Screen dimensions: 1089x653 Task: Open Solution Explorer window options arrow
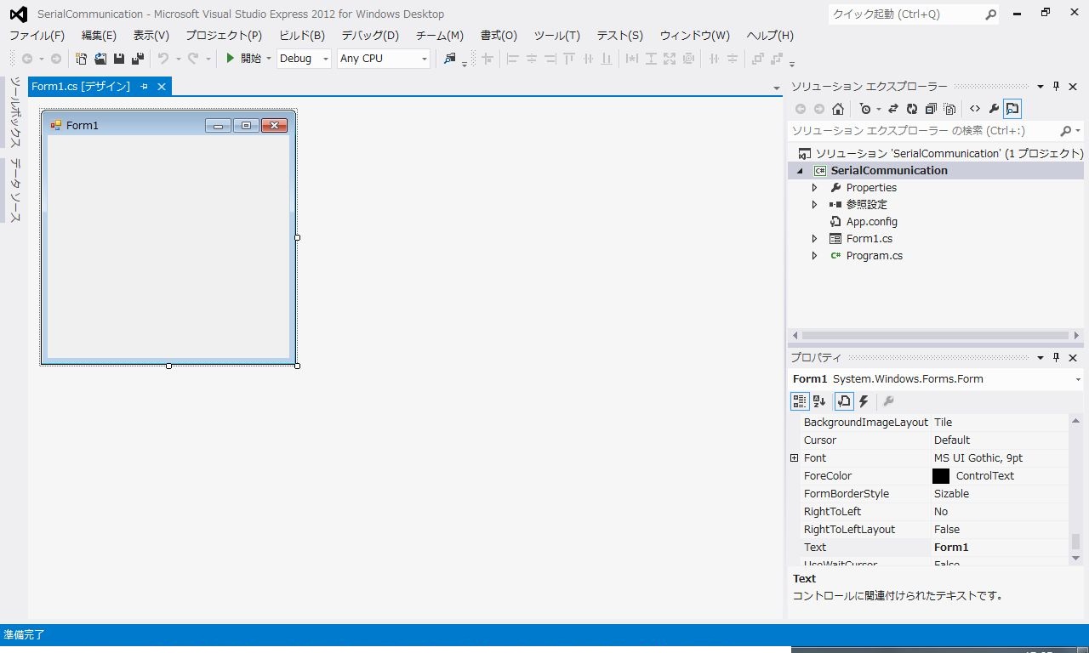(x=1040, y=87)
